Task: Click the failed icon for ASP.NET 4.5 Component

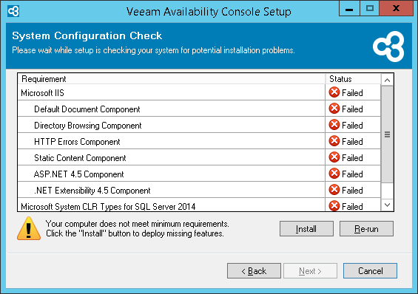Action: tap(334, 174)
